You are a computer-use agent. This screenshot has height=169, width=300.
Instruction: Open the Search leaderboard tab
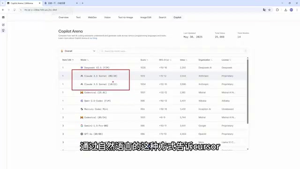163,17
